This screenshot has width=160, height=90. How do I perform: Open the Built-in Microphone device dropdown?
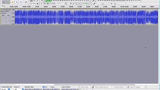(103, 87)
